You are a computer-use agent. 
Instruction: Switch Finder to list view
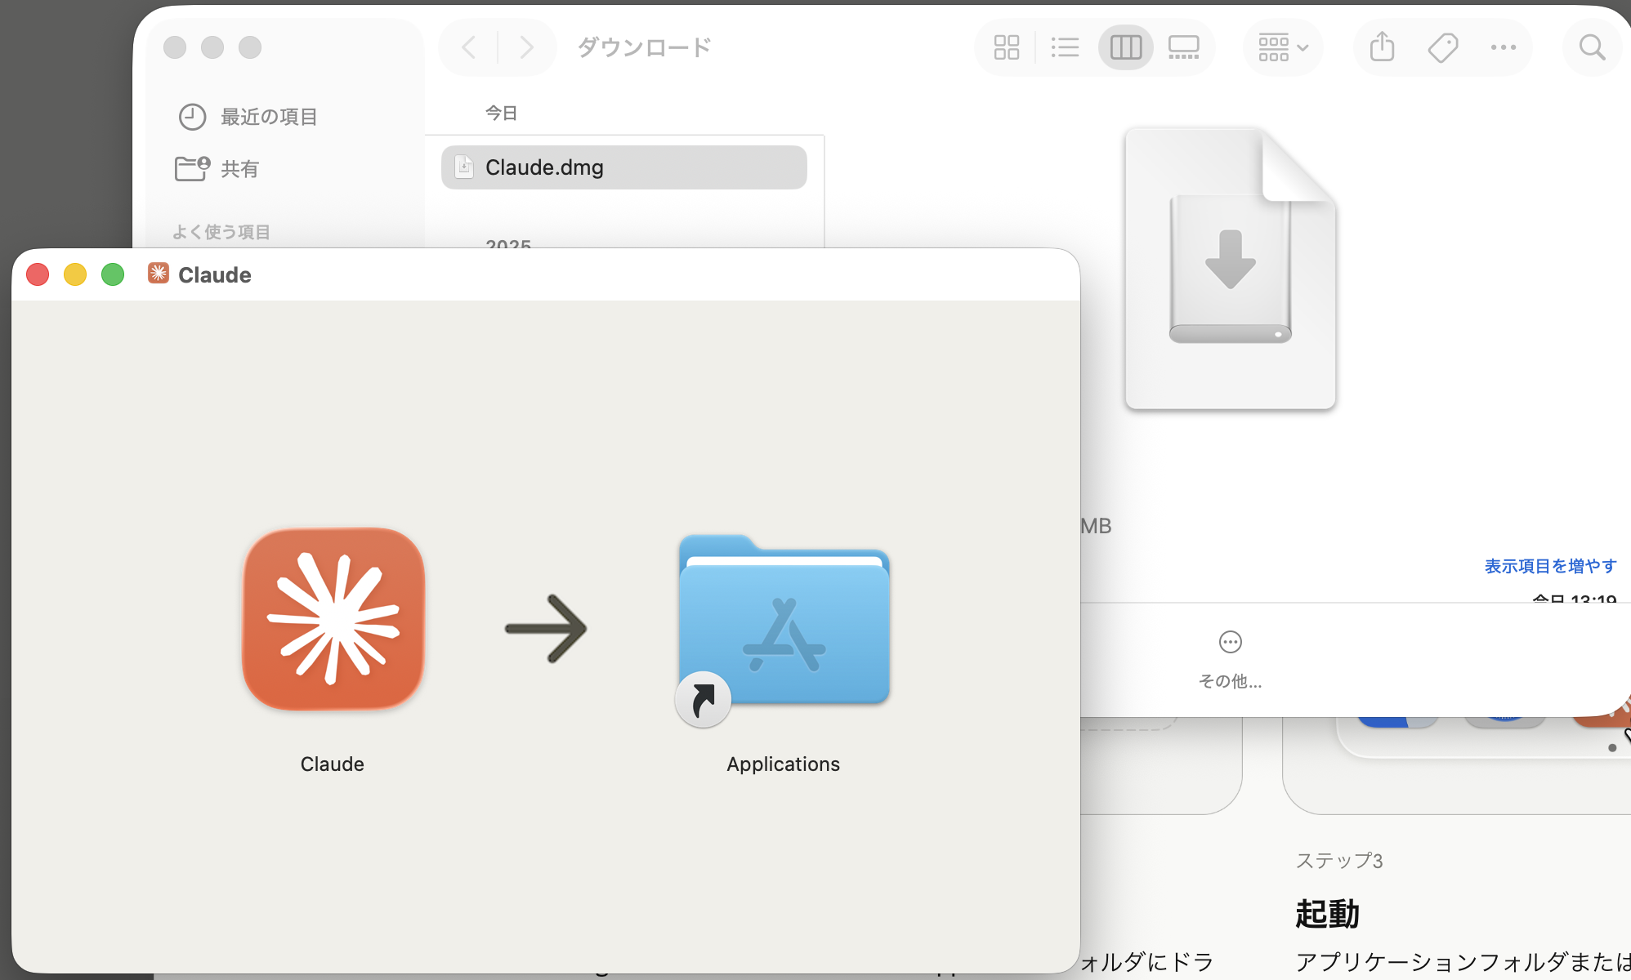click(x=1065, y=47)
